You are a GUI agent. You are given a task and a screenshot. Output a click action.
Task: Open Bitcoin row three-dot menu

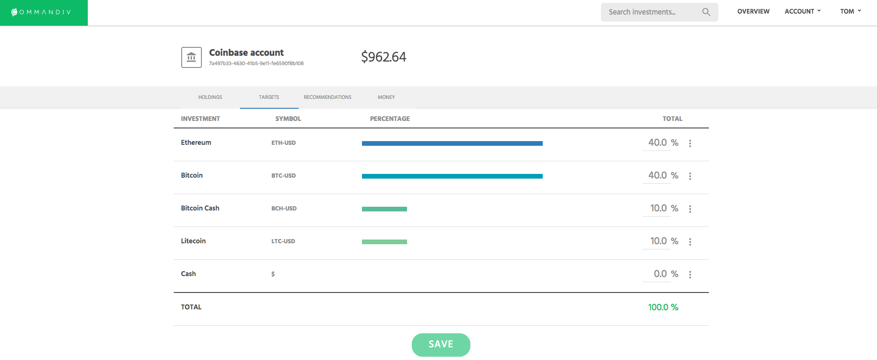pyautogui.click(x=690, y=176)
